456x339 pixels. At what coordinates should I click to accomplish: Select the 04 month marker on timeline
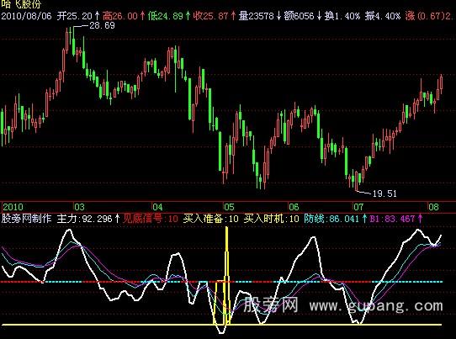pyautogui.click(x=157, y=207)
